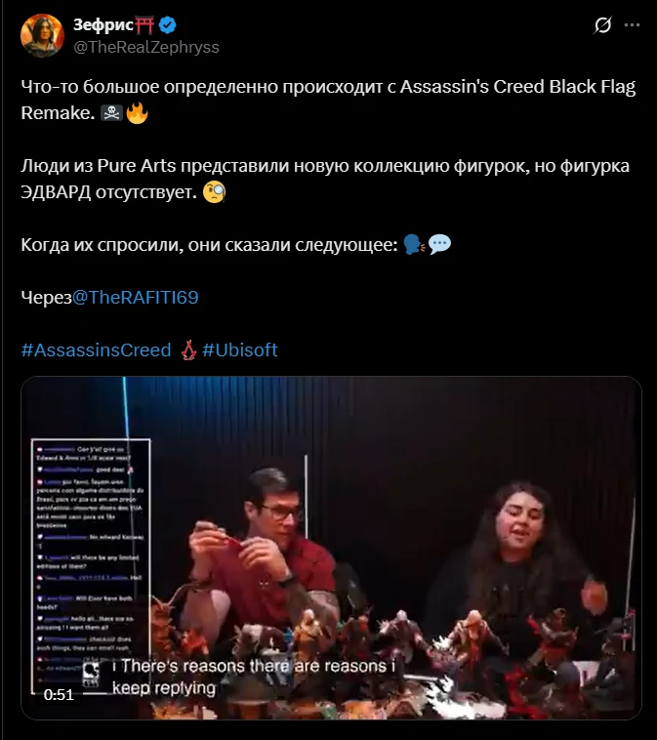Open the @TheRealZephryss handle
657x740 pixels.
(x=146, y=47)
